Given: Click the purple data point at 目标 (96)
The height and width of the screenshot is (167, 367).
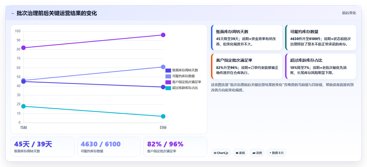Looking at the screenshot, I should (x=163, y=35).
